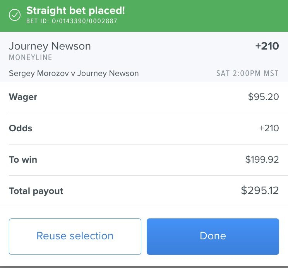Click the gray bar at bottom edge
The width and height of the screenshot is (288, 268).
144,267
